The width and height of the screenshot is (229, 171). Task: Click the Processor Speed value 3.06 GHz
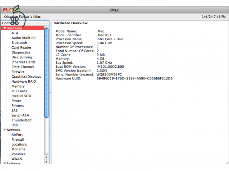point(104,43)
